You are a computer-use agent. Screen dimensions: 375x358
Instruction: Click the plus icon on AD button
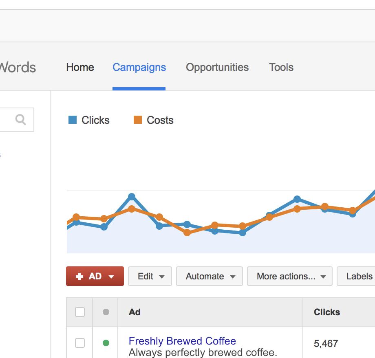pyautogui.click(x=79, y=277)
